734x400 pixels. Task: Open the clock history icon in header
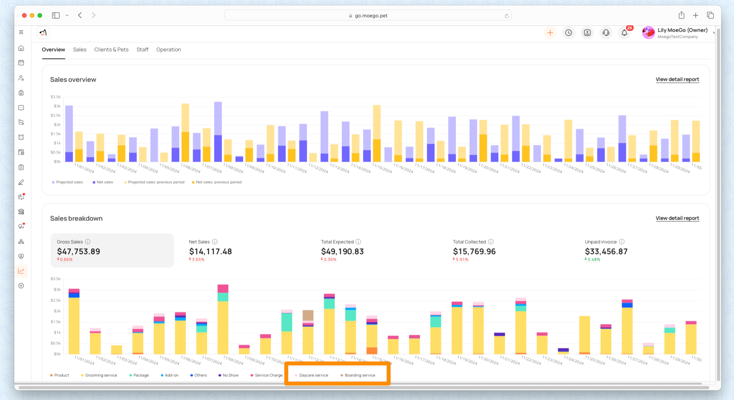tap(569, 33)
